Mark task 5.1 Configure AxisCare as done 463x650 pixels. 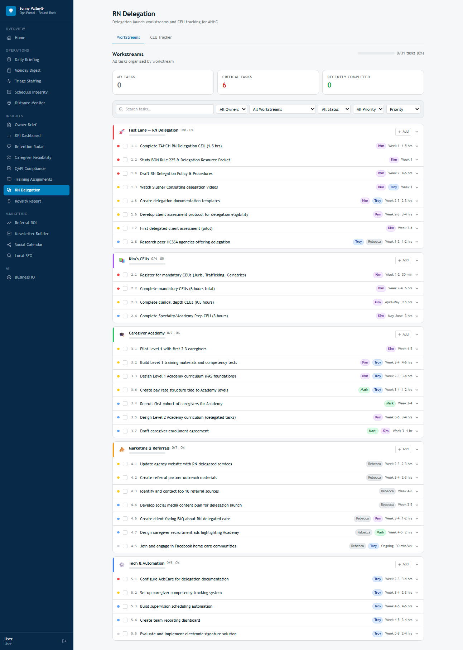click(125, 579)
